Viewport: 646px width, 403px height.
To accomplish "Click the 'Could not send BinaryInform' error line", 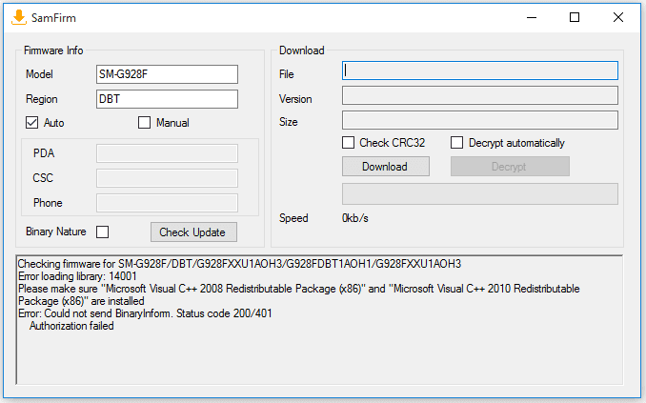I will 145,313.
